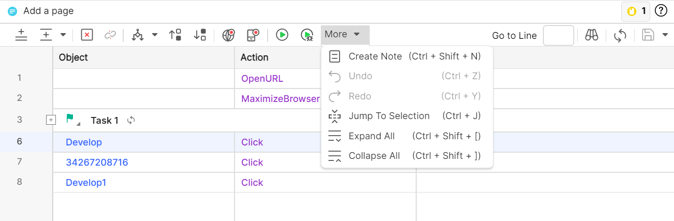Click the green play run icon
Screen dimensions: 674x221
(282, 35)
